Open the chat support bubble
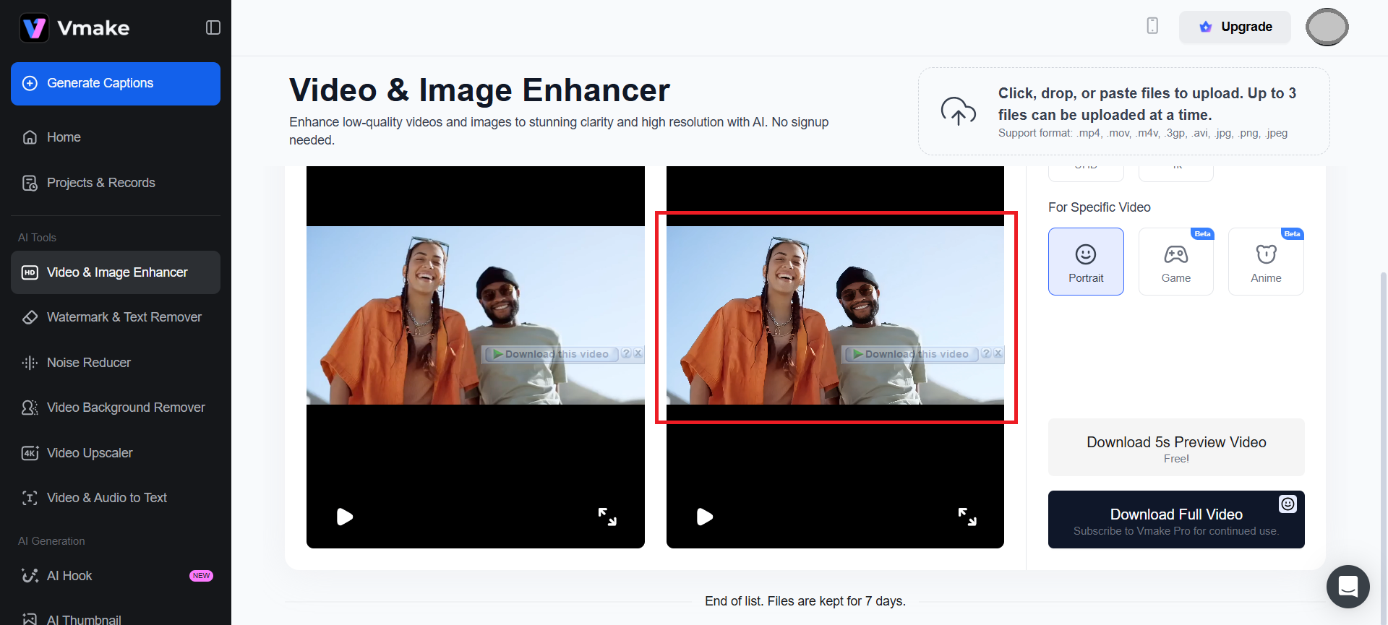 coord(1348,586)
